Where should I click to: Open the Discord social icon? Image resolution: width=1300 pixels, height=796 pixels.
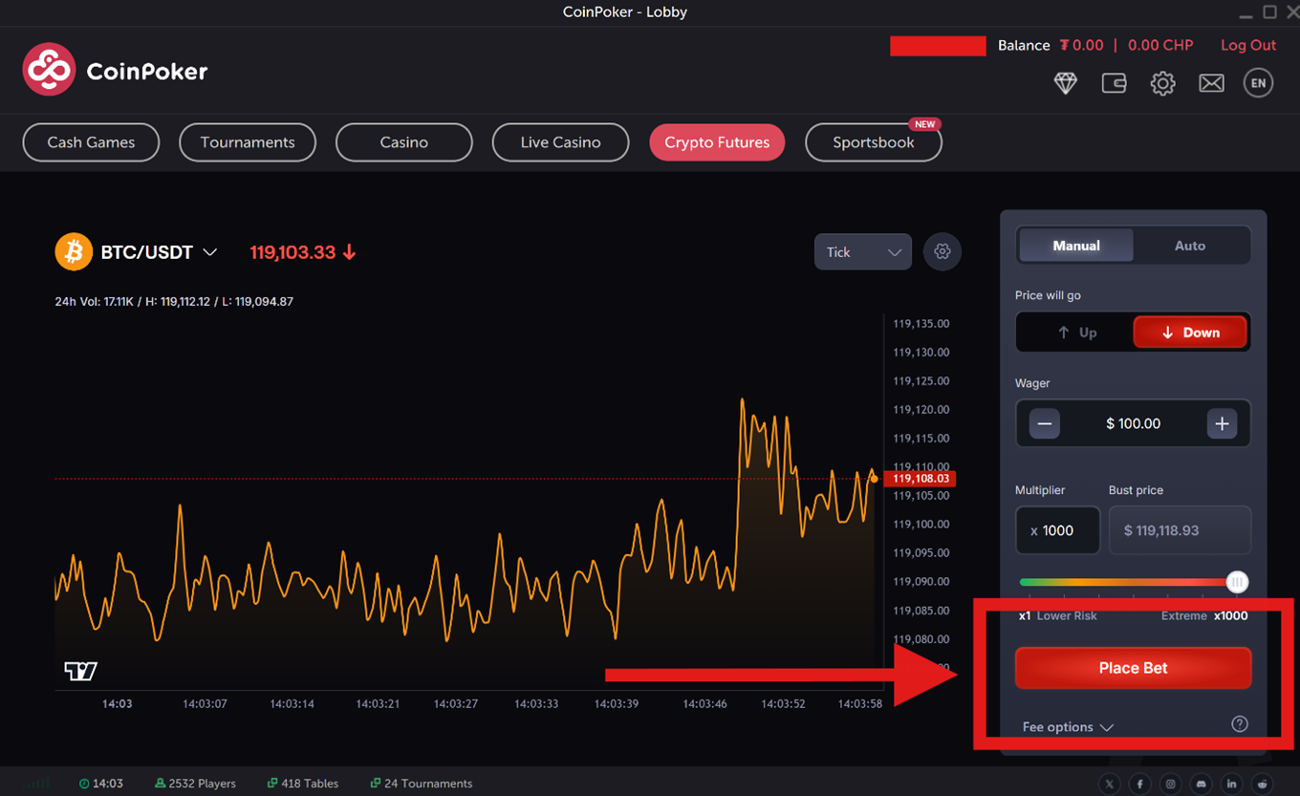(1201, 785)
